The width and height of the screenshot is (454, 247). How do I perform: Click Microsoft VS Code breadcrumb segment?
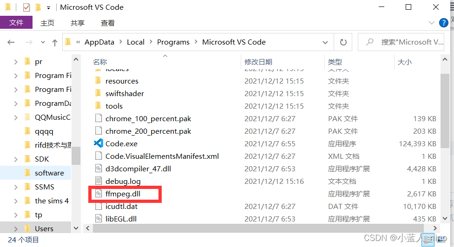tap(234, 42)
